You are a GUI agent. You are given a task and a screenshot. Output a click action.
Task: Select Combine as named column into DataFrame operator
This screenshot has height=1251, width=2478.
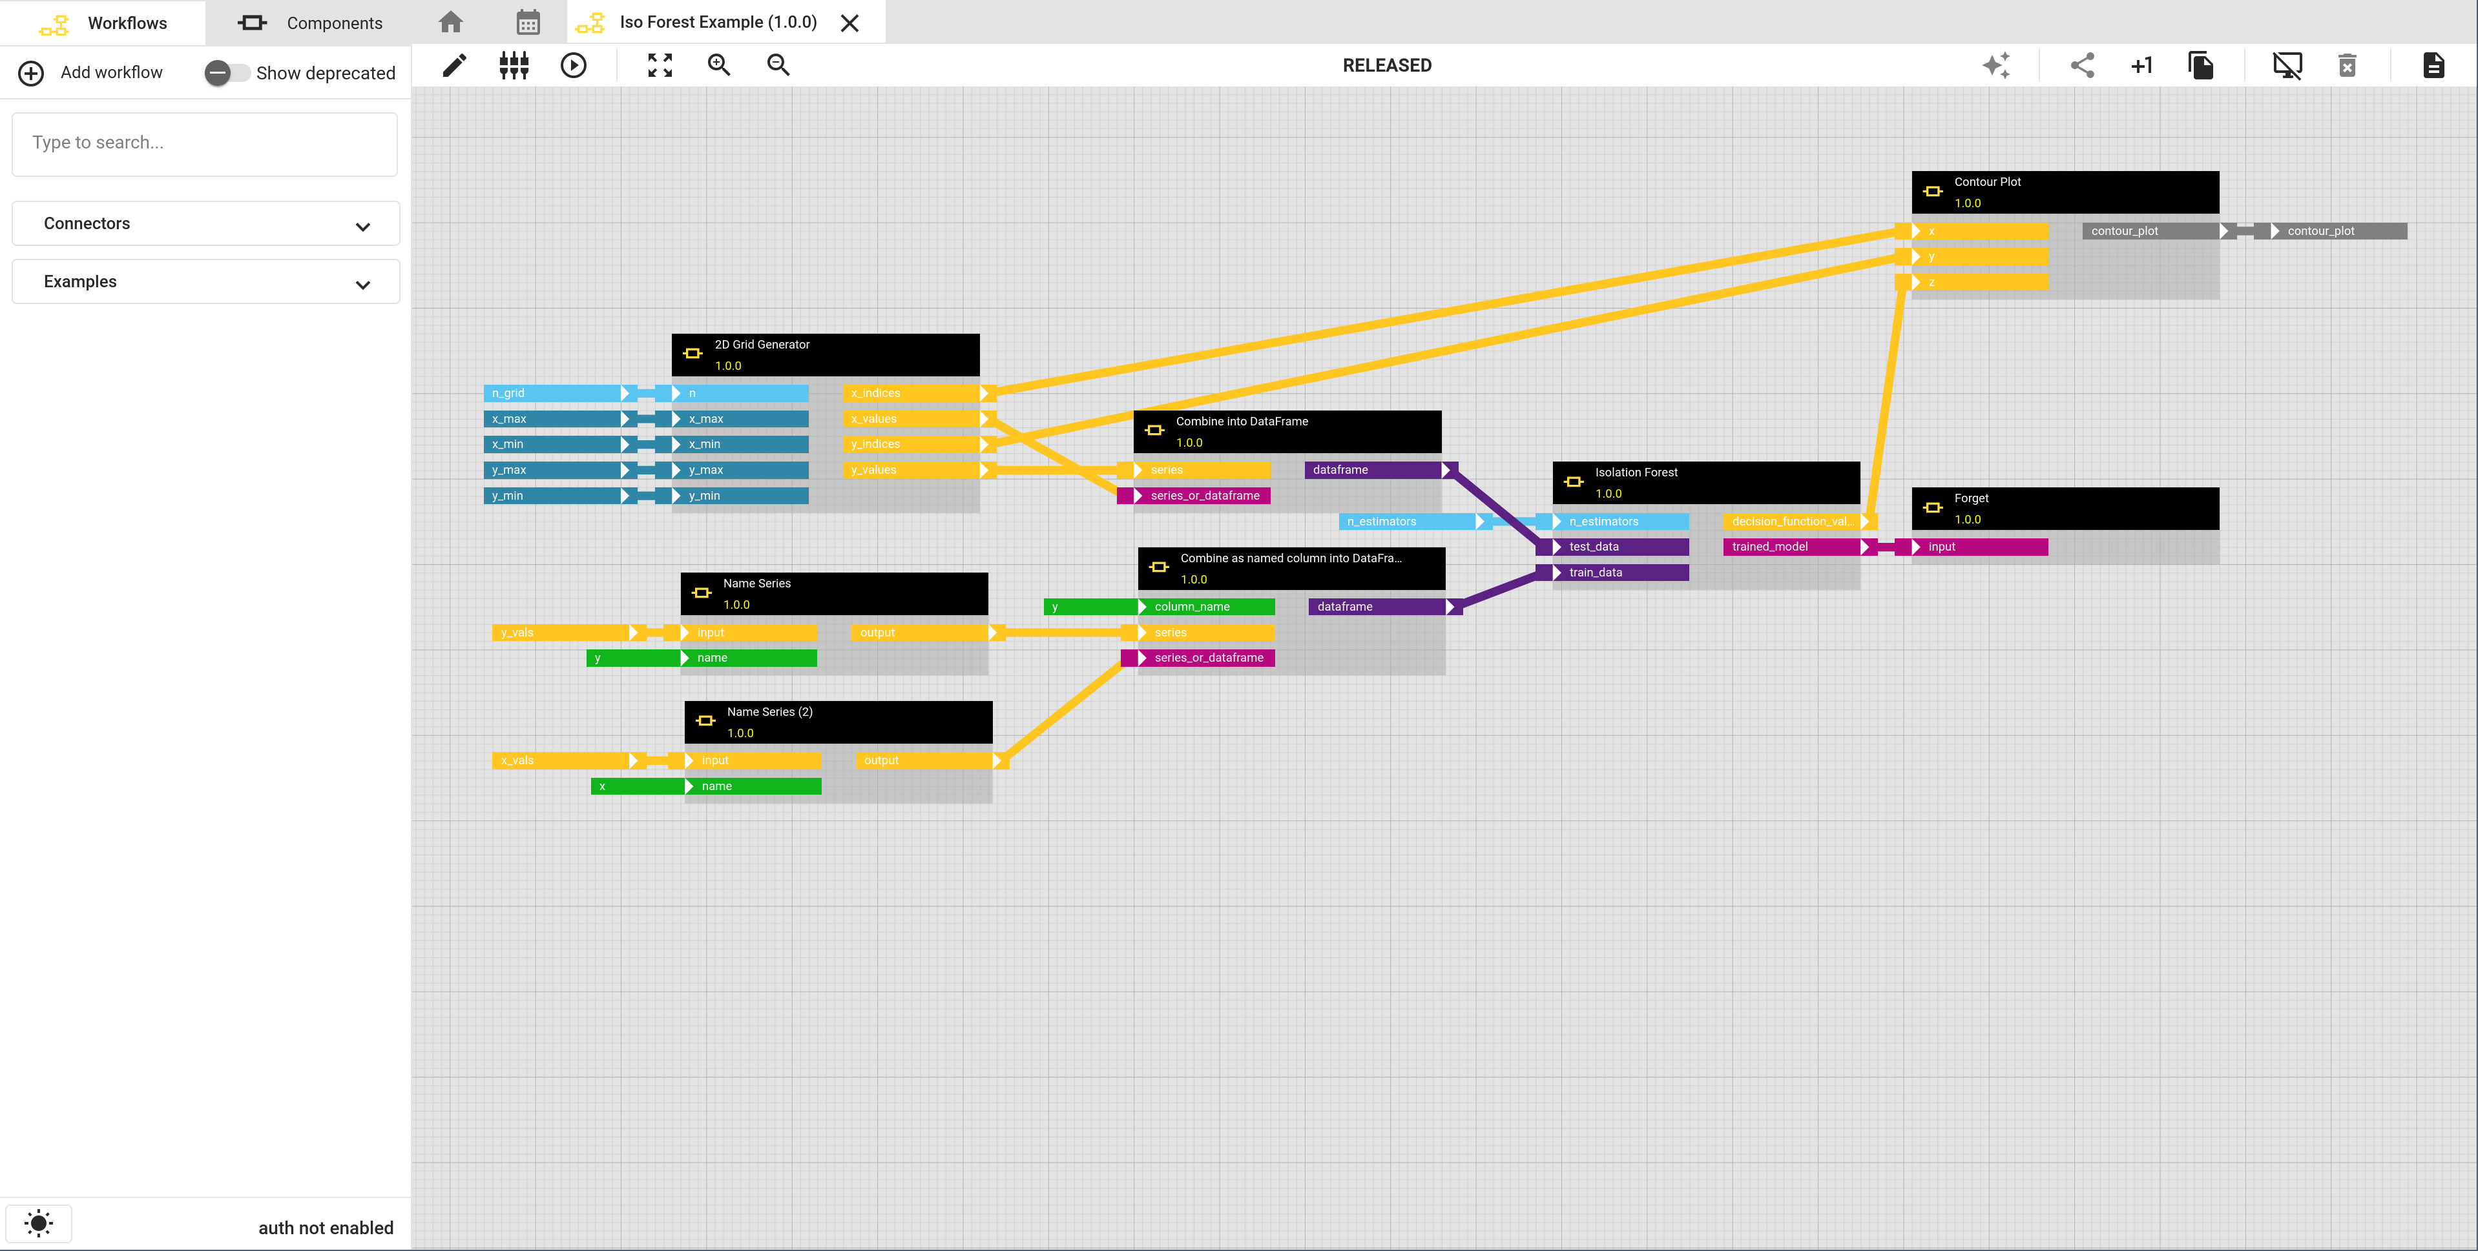click(1291, 568)
